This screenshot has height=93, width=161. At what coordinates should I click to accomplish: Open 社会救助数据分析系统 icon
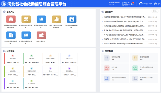26,35
